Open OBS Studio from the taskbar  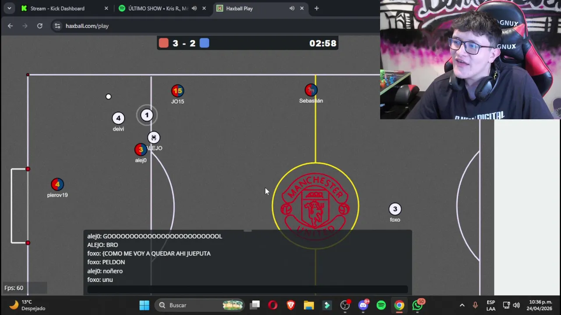click(x=345, y=305)
